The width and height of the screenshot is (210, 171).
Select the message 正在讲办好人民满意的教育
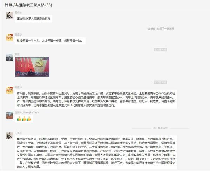click(x=34, y=19)
